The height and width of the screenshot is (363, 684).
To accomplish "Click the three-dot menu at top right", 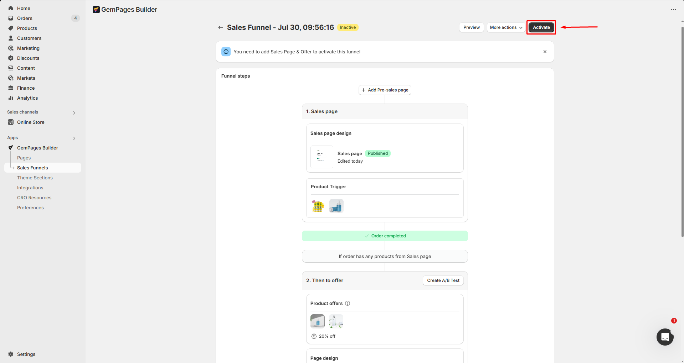I will (673, 10).
